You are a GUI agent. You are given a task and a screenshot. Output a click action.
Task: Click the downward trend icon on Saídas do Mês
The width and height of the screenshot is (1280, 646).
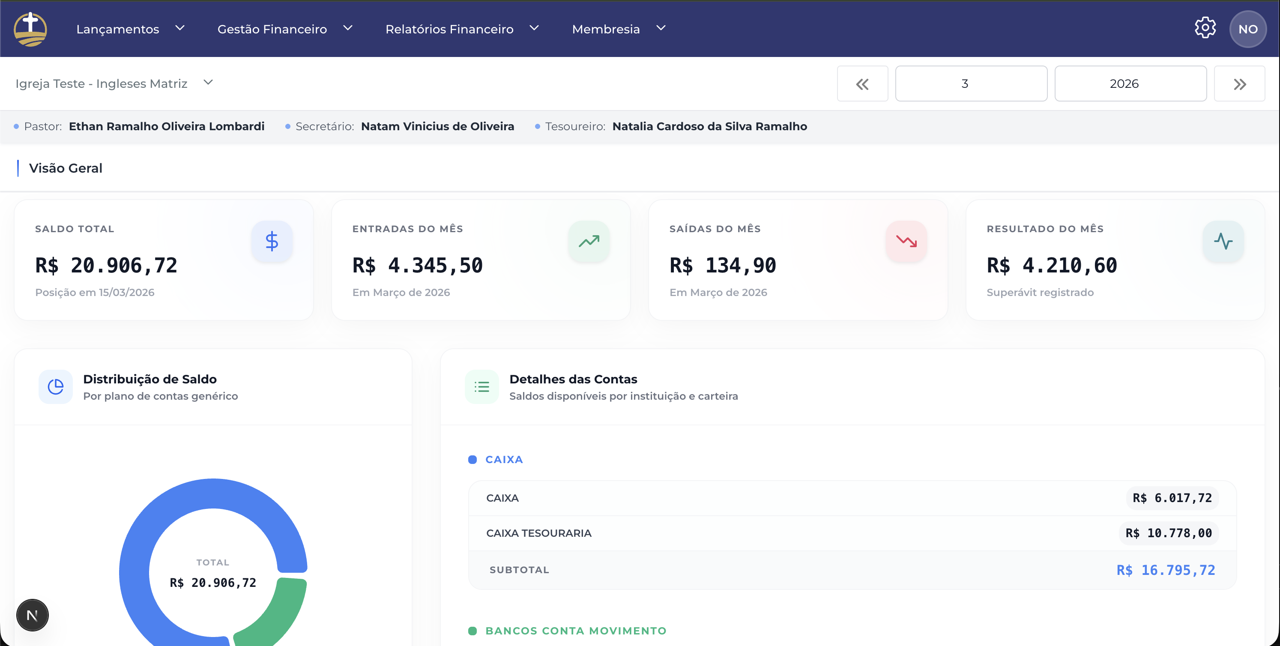tap(906, 241)
